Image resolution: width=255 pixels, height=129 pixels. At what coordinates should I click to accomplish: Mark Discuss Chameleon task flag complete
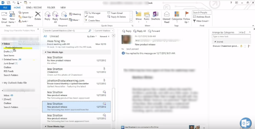[249, 46]
